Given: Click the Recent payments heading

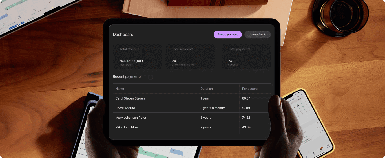Looking at the screenshot, I should coord(127,77).
